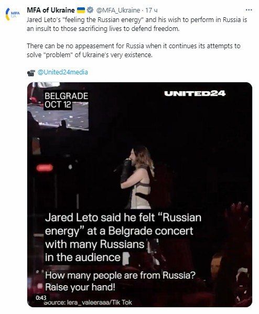The image size is (259, 314).
Task: Click the "Raise your hand!" subtitle
Action: (80, 287)
